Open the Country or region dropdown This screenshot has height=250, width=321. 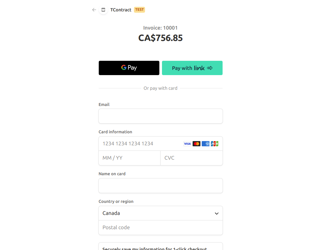161,213
